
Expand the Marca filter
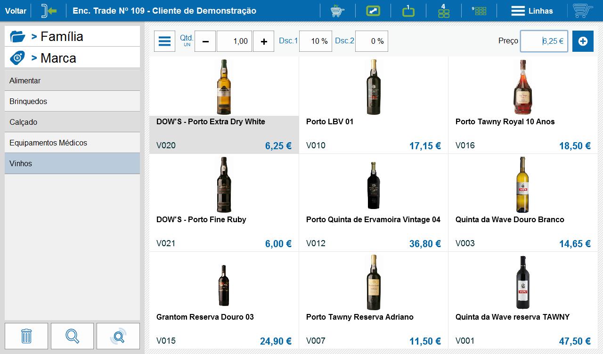(73, 58)
